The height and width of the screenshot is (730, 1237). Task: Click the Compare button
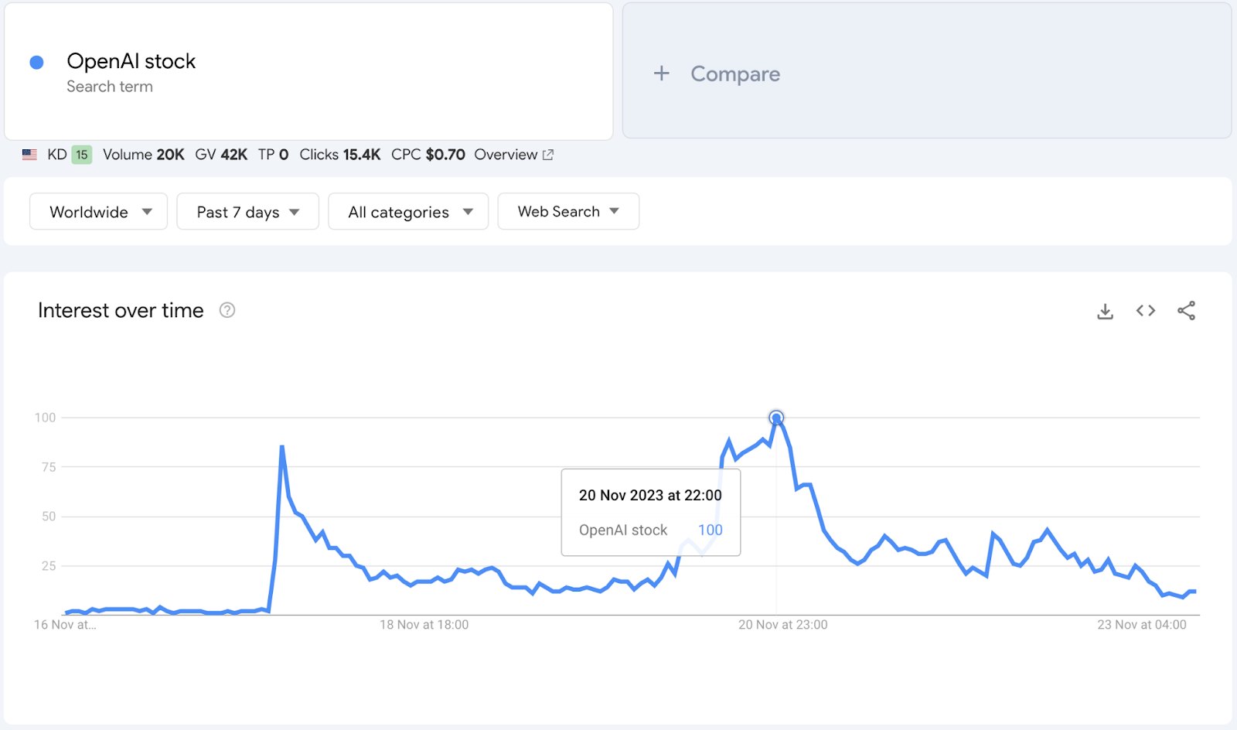pyautogui.click(x=734, y=73)
